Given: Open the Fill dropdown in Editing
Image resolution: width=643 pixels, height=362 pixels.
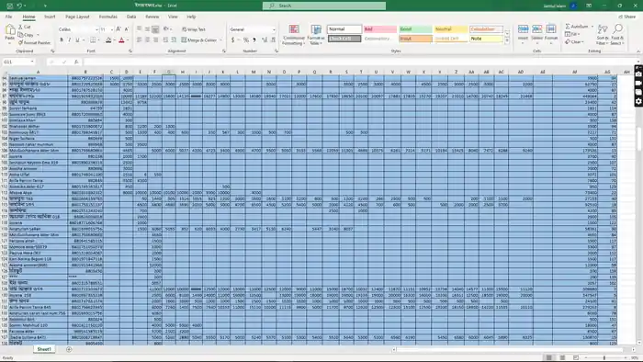Looking at the screenshot, I should click(x=571, y=34).
